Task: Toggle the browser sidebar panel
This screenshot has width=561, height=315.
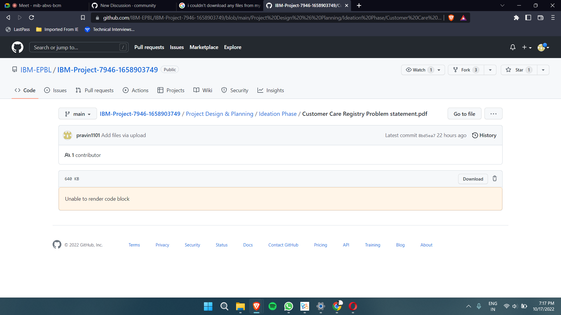Action: click(528, 18)
